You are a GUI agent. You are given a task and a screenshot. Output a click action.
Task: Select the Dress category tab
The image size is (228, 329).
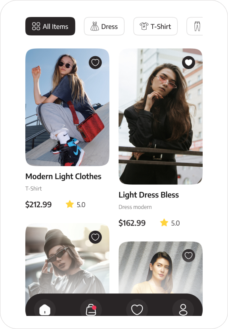[x=104, y=26]
